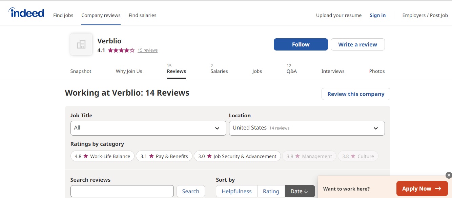Open Employers / Post Job
The image size is (452, 198).
tap(425, 15)
